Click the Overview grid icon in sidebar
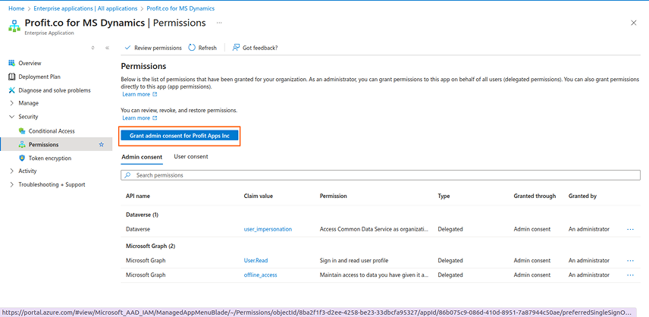The width and height of the screenshot is (649, 317). [11, 63]
